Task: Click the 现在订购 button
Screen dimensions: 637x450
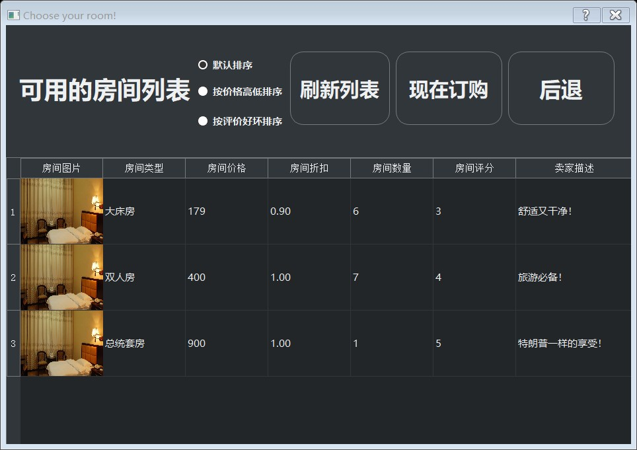Action: pos(449,88)
